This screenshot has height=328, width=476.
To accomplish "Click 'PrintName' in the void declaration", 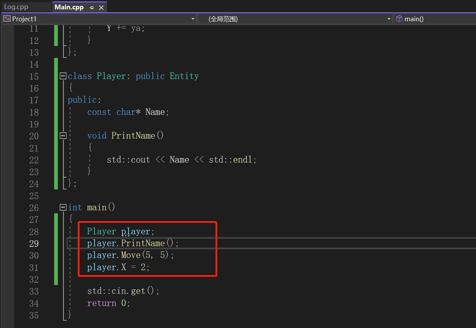I will [133, 135].
